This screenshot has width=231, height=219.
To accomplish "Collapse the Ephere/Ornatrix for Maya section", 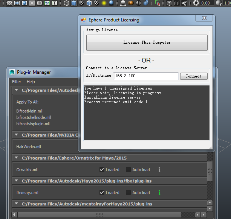I will (x=16, y=158).
